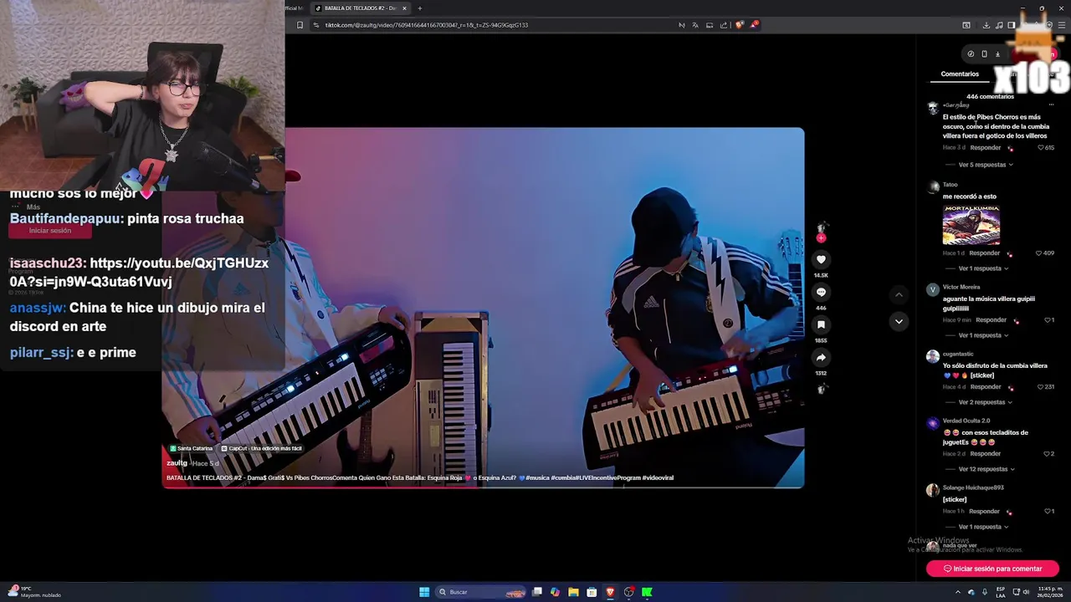Open Víctor Moreira's commenter name
This screenshot has height=602, width=1071.
[x=961, y=287]
